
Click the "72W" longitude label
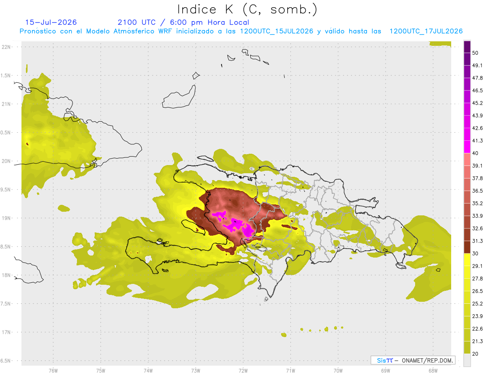click(x=243, y=370)
